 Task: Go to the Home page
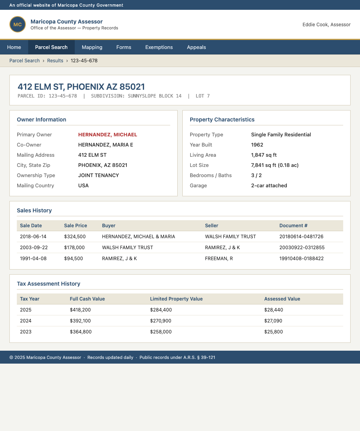(14, 47)
